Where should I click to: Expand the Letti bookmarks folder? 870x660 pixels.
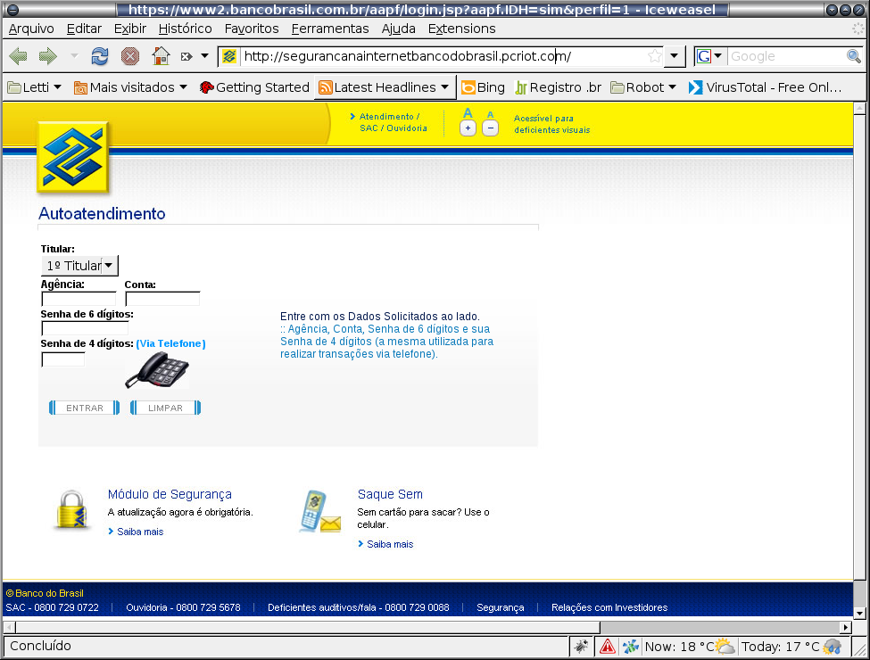(34, 87)
